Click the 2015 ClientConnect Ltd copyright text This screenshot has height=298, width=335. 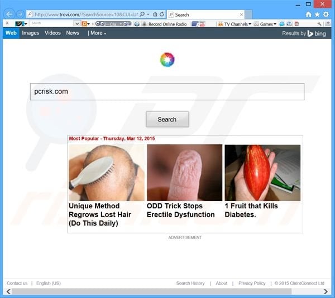299,283
